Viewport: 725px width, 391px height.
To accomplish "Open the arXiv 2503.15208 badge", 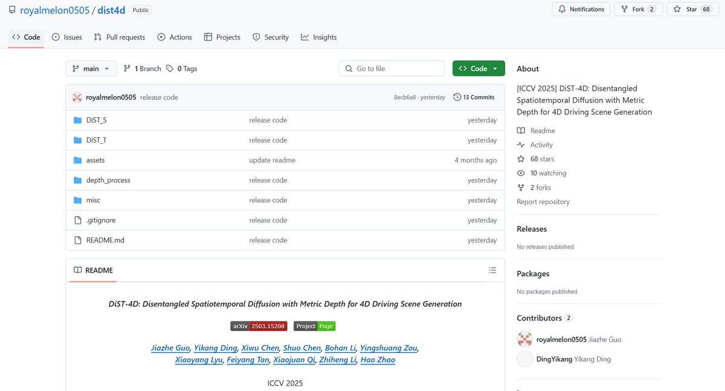I will (259, 326).
